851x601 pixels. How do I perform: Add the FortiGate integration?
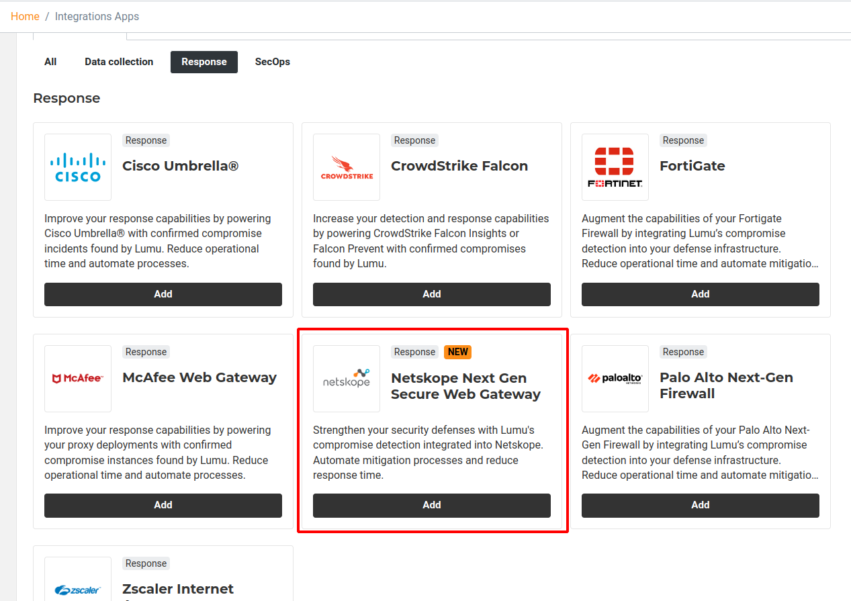point(701,294)
